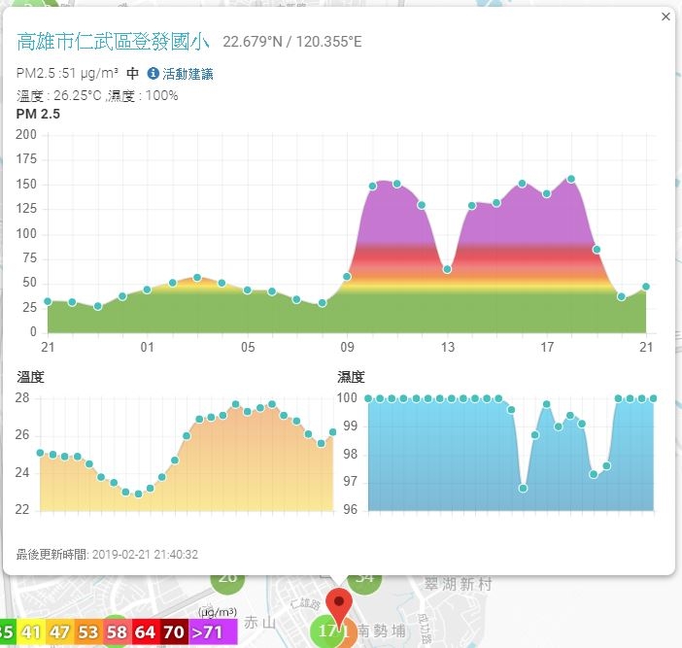Click the PM2.5 data point at hour 13
The image size is (682, 648).
pos(447,270)
